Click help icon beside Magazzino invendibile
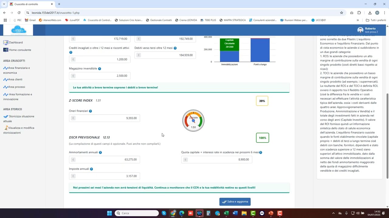The width and height of the screenshot is (389, 218). (99, 69)
